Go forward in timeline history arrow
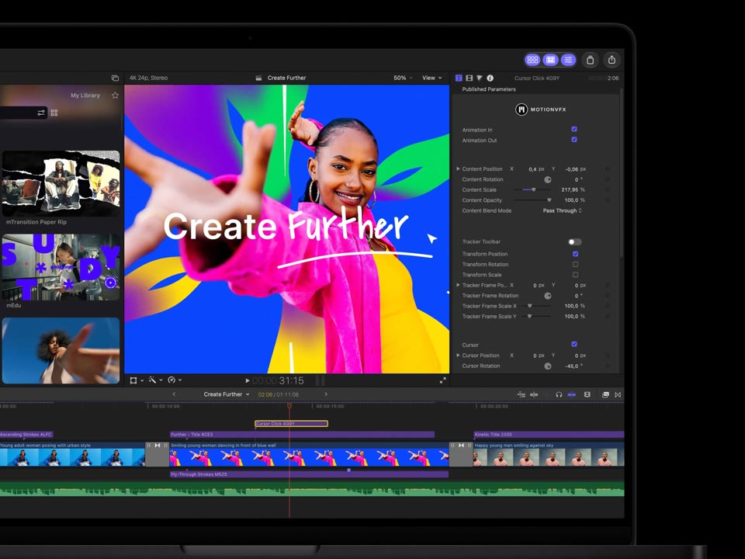The height and width of the screenshot is (559, 745). 326,394
